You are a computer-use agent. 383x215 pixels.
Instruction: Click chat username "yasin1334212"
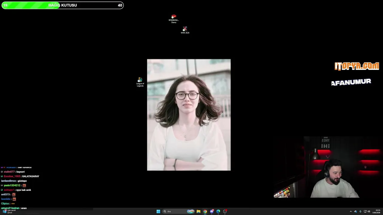12,185
